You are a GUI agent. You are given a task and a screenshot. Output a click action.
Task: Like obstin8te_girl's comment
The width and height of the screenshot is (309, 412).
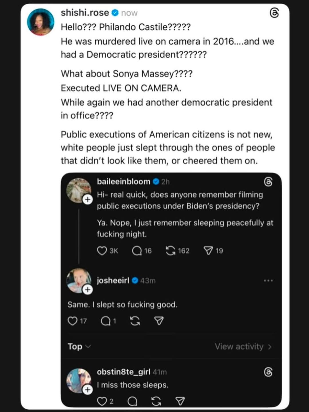(x=102, y=401)
